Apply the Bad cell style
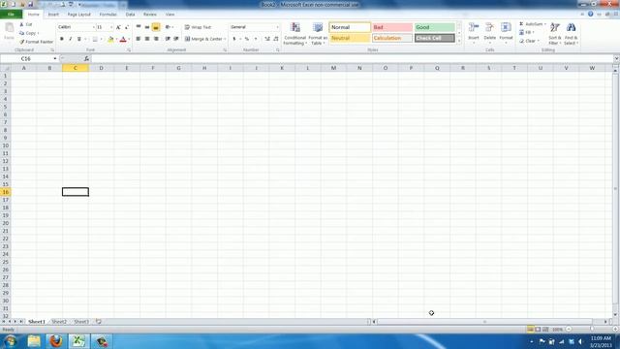This screenshot has width=620, height=349. (392, 27)
